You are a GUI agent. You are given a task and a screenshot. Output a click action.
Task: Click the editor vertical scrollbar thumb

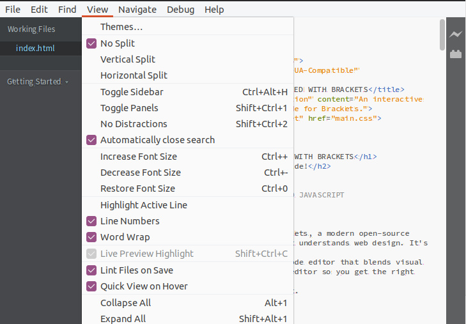pyautogui.click(x=442, y=34)
